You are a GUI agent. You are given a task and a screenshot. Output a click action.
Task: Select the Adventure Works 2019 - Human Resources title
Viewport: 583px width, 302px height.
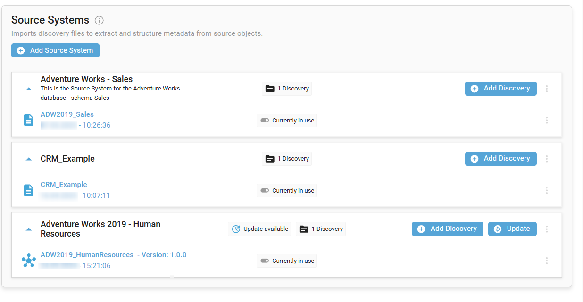(x=100, y=229)
